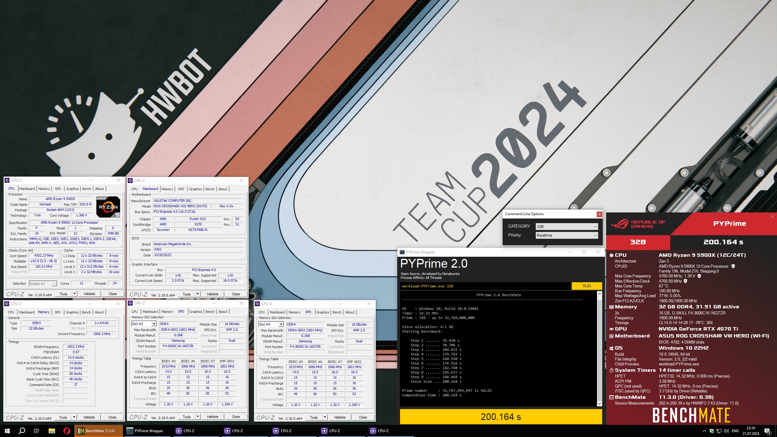The width and height of the screenshot is (777, 437).
Task: Expand Tools arrow in CPU-Z Memory window
Action: coord(74,417)
